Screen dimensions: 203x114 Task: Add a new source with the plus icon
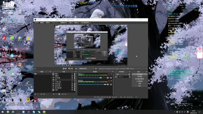click(x=54, y=94)
